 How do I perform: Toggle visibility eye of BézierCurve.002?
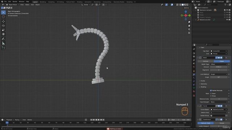pyautogui.click(x=227, y=19)
